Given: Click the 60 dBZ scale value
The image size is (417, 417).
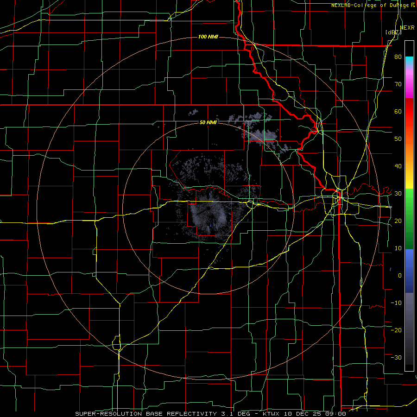Looking at the screenshot, I should click(x=398, y=111).
